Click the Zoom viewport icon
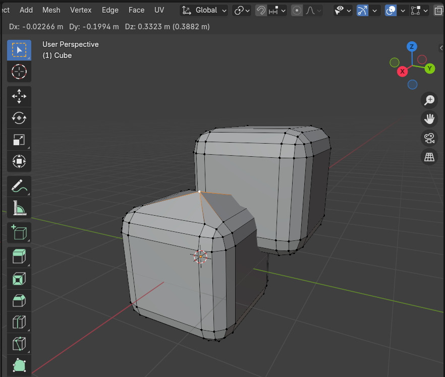The width and height of the screenshot is (445, 377). click(x=429, y=100)
